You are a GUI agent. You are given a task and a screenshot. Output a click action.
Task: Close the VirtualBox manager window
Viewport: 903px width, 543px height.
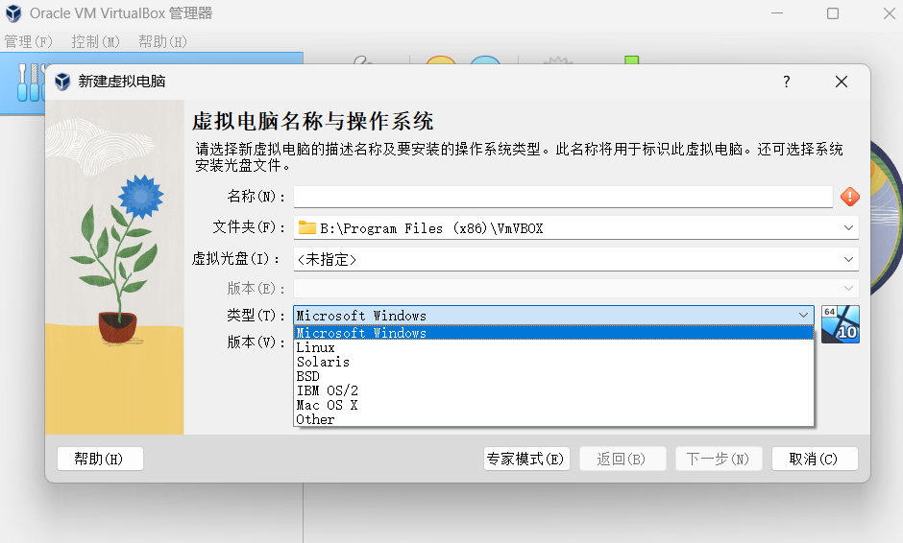(890, 13)
